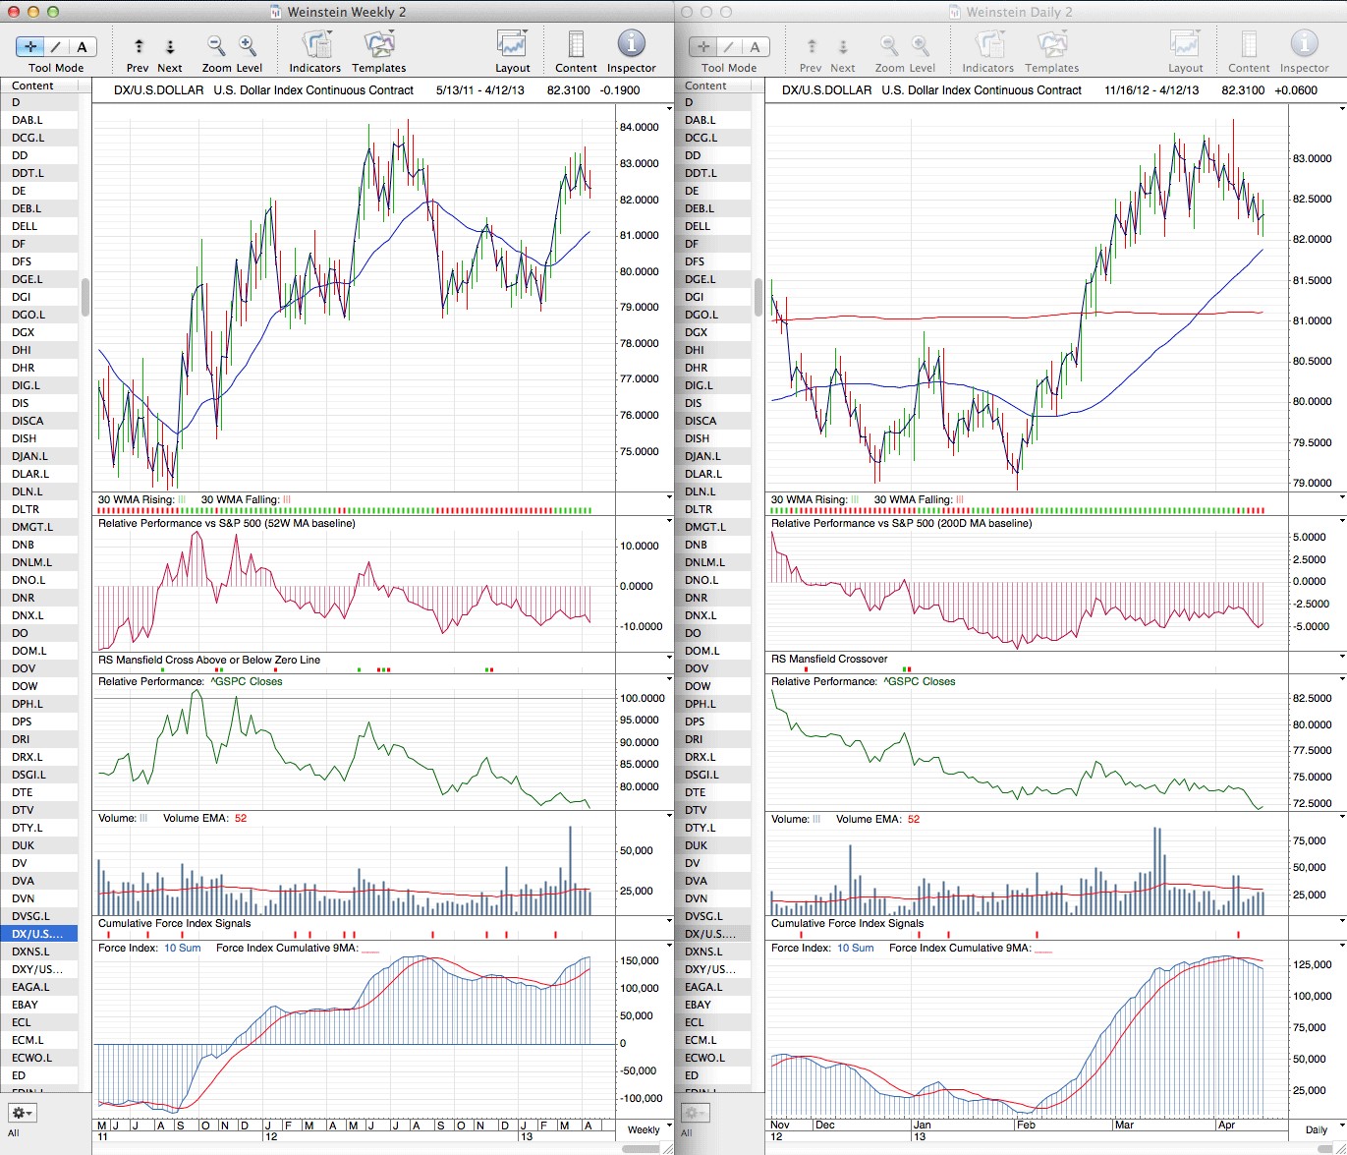Click the Weekly symbol list vertical scrollbar

[x=85, y=297]
